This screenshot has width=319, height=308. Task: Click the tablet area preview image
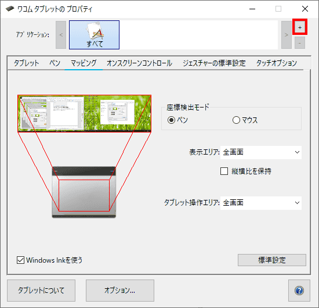84,192
